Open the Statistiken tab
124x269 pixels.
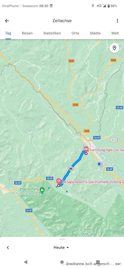tap(52, 33)
